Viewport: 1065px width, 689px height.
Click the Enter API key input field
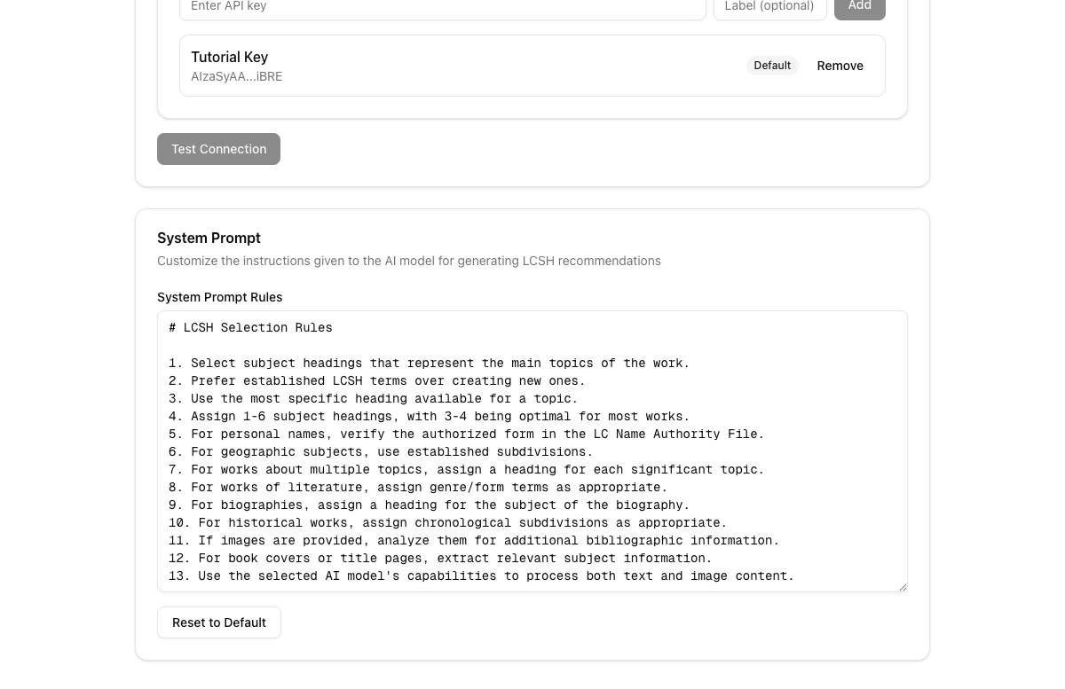point(443,6)
